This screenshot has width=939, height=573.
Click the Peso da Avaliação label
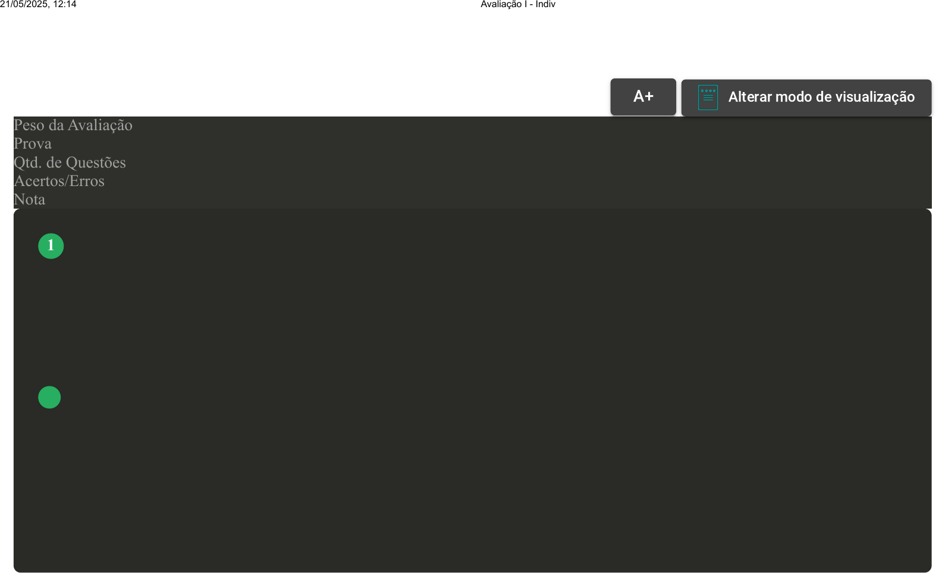click(73, 125)
